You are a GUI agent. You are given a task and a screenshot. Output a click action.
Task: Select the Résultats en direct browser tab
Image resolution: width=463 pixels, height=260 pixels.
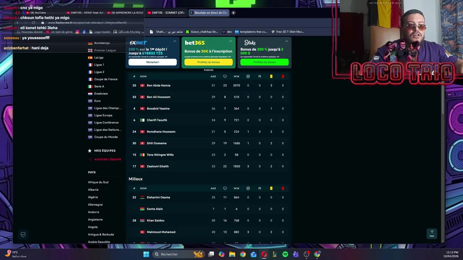click(x=209, y=13)
